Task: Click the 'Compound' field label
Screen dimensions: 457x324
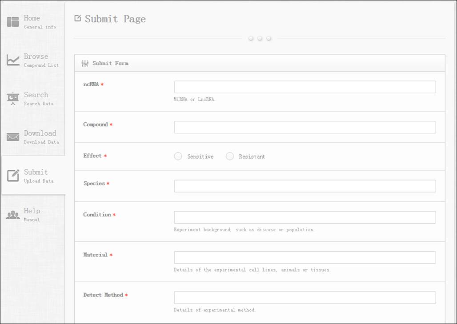Action: 96,125
